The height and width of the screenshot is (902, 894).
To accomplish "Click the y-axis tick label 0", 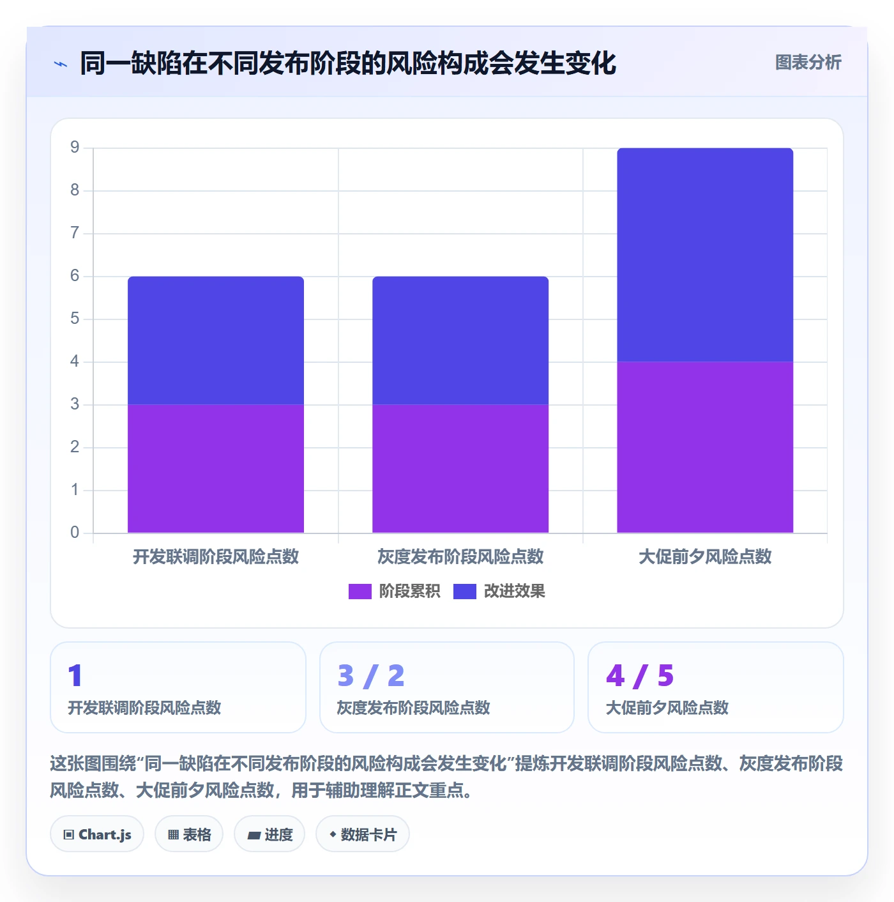I will pos(75,533).
